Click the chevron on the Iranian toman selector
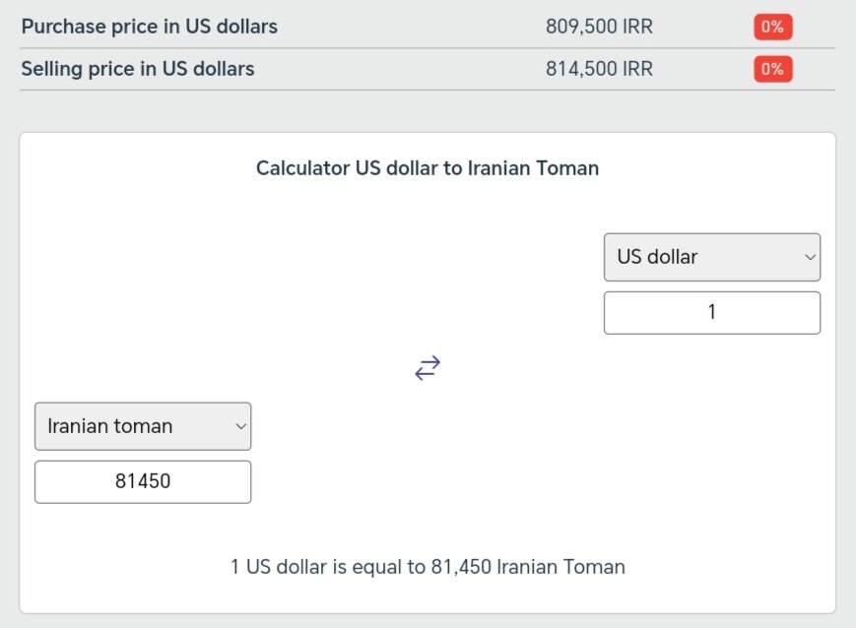 click(239, 426)
